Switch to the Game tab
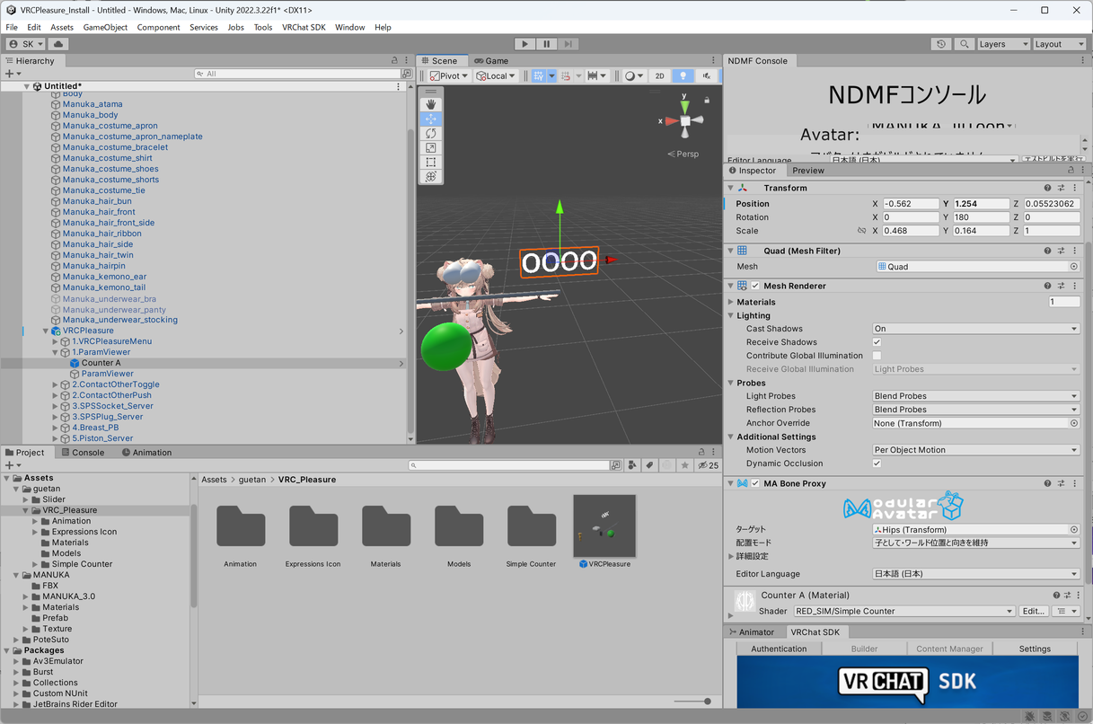This screenshot has width=1093, height=724. pyautogui.click(x=490, y=60)
